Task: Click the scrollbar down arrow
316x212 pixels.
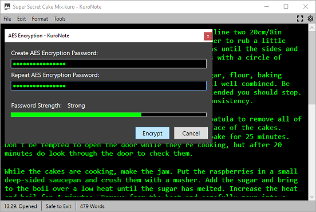Action: [312, 197]
